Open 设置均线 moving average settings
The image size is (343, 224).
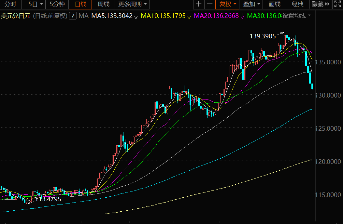tap(296, 16)
